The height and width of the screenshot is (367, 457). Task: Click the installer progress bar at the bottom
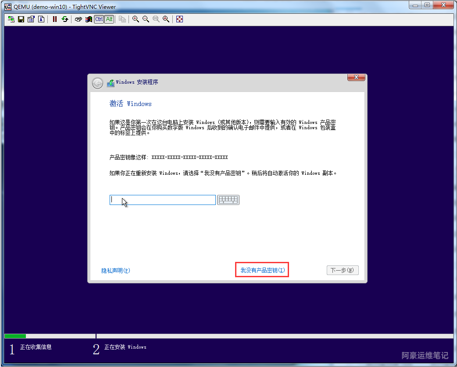click(229, 336)
